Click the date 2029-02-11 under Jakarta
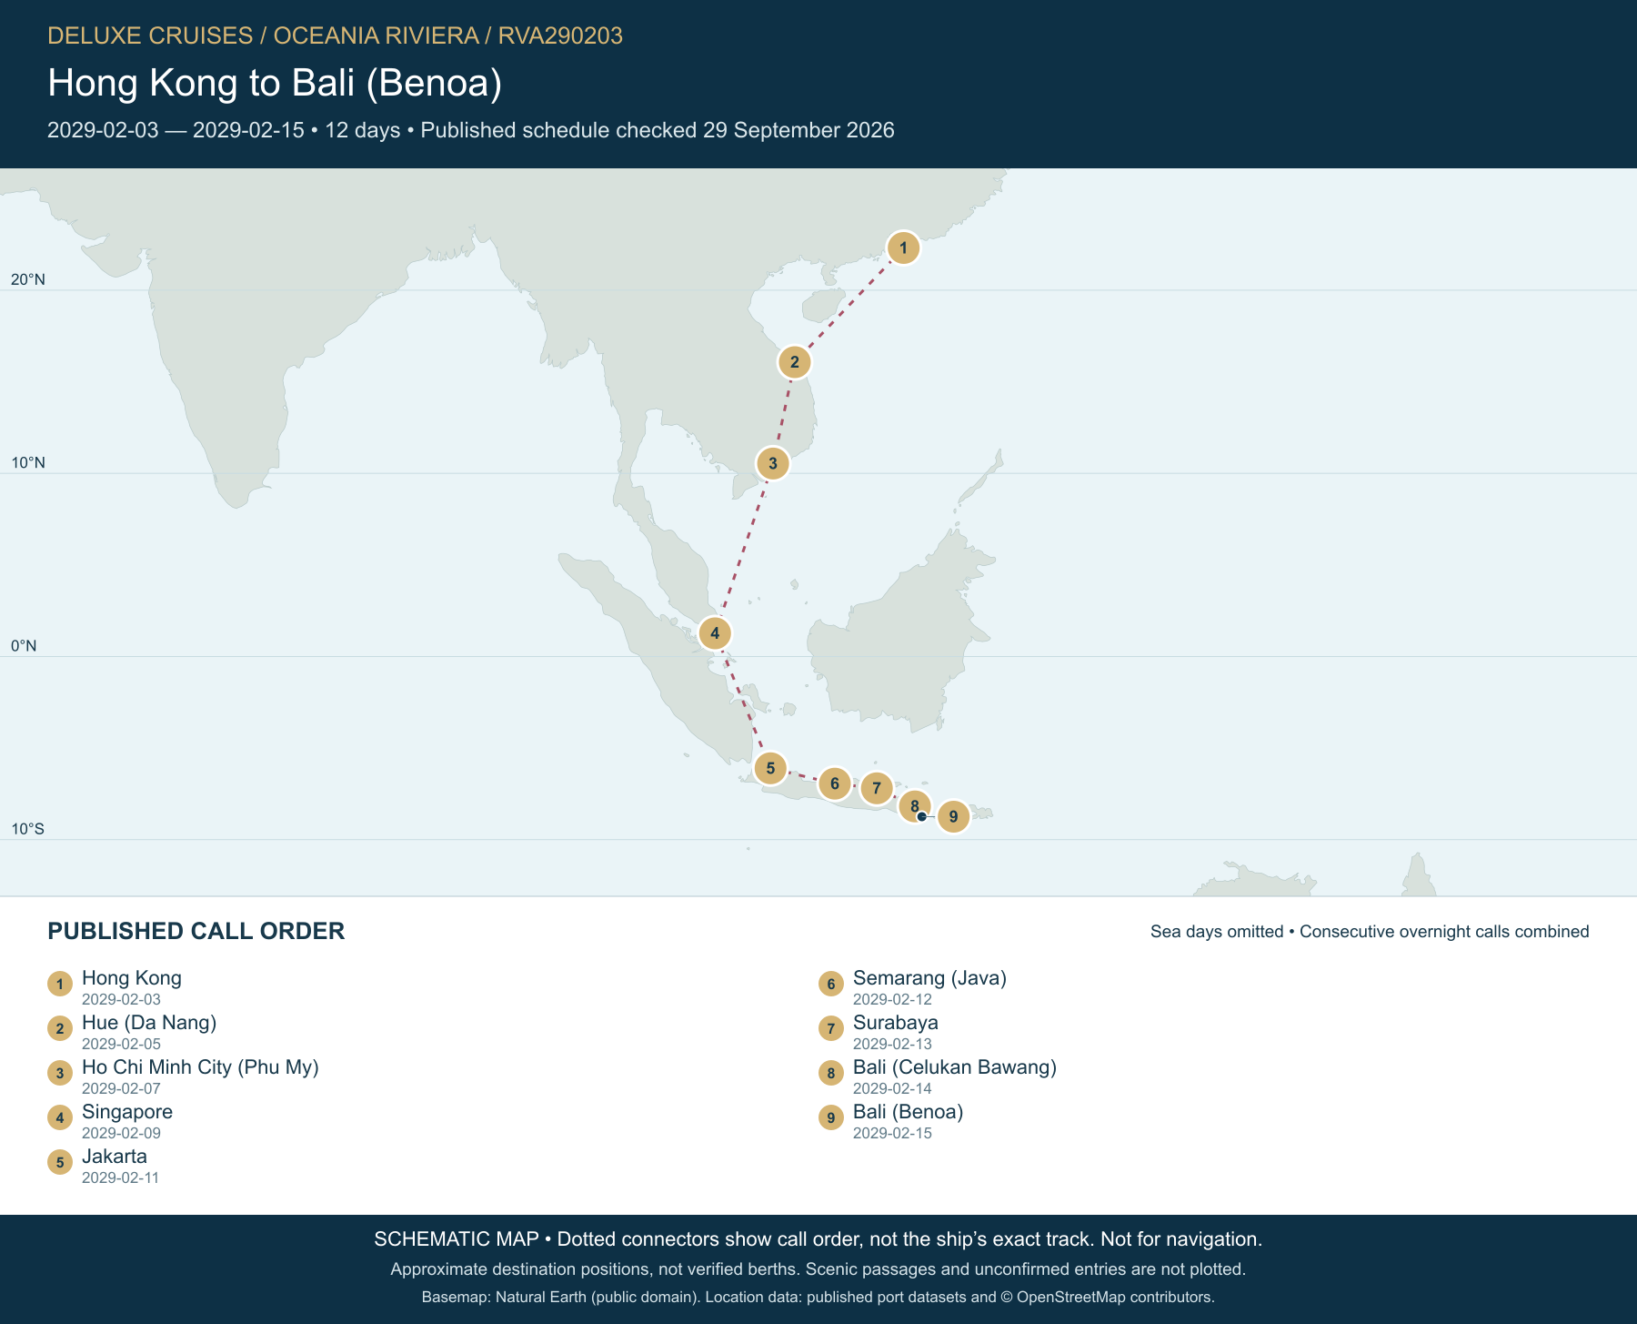1637x1324 pixels. 121,1177
